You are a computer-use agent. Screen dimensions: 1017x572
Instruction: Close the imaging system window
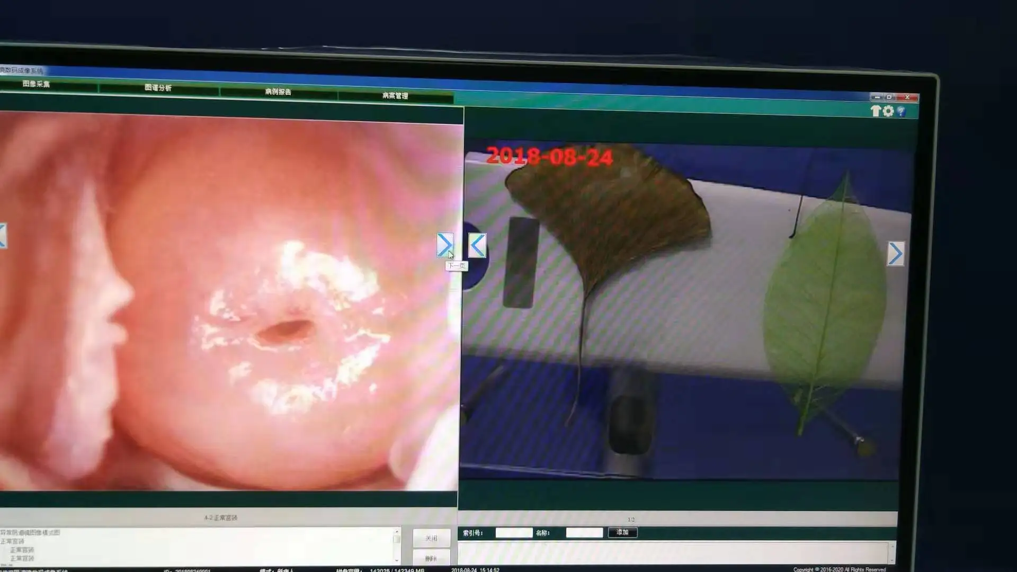click(x=907, y=97)
